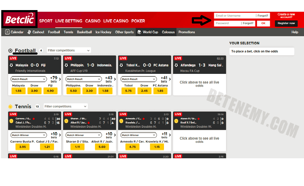Open the POKER main menu
The image size is (304, 186).
pyautogui.click(x=138, y=21)
